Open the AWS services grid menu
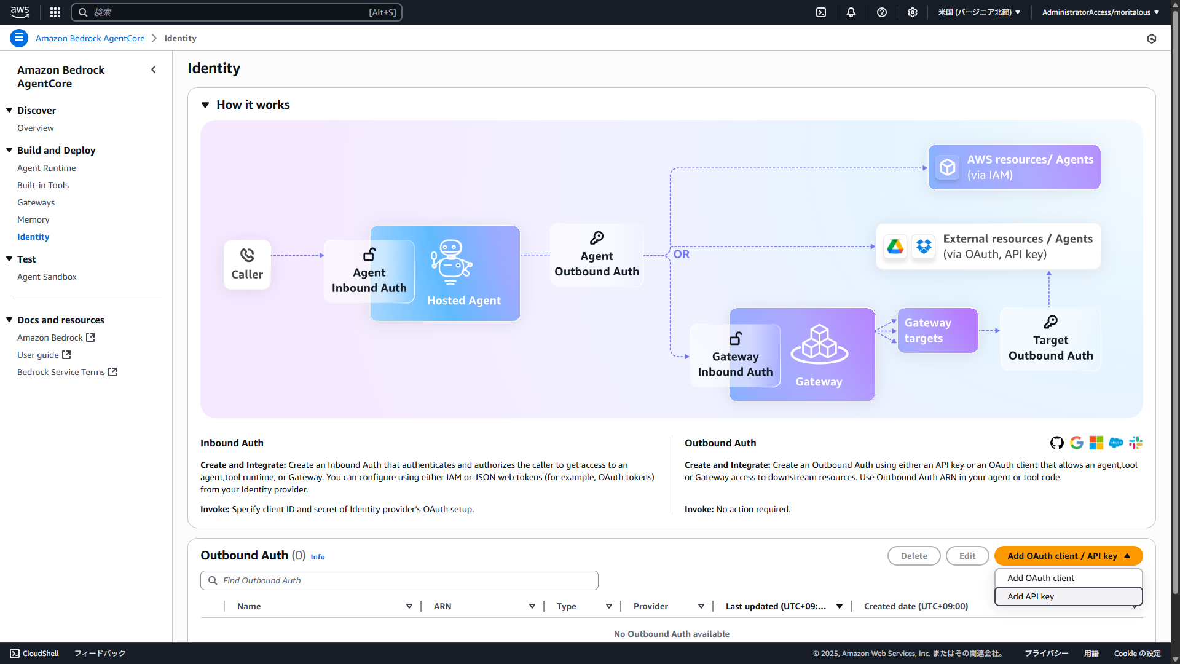Image resolution: width=1180 pixels, height=664 pixels. pos(55,12)
